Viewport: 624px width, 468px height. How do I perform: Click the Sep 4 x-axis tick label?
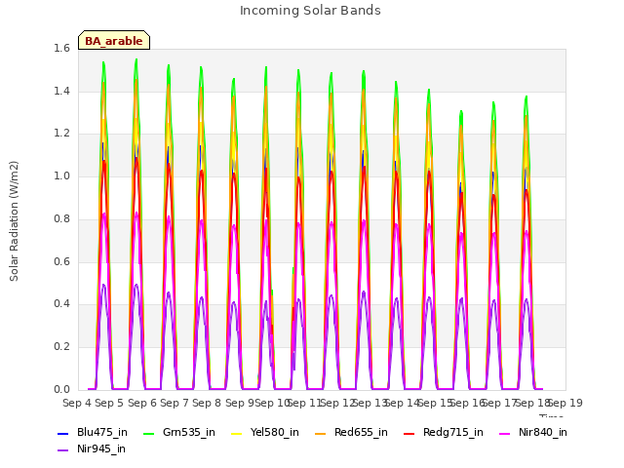(x=77, y=403)
